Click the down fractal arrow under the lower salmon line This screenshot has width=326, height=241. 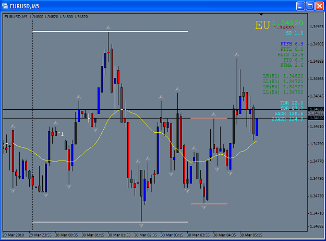click(204, 207)
